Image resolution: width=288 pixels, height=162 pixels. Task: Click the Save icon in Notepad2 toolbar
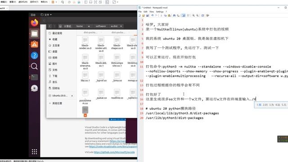pyautogui.click(x=147, y=16)
